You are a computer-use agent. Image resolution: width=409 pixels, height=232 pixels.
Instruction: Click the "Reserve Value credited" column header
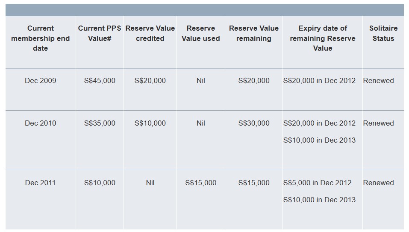pos(150,33)
